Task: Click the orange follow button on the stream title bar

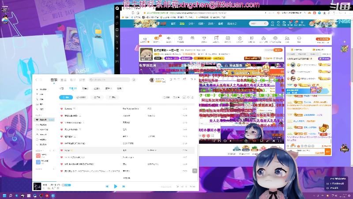Action: (278, 50)
